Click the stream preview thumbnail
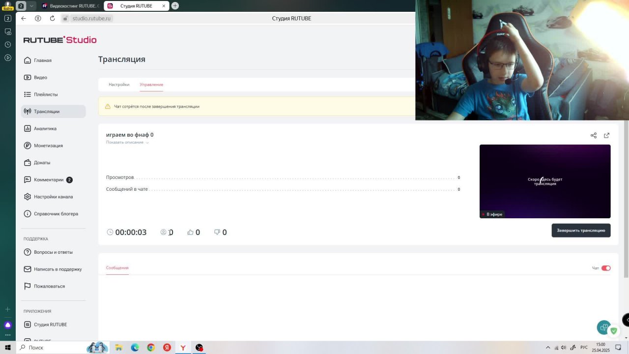This screenshot has width=629, height=354. [545, 181]
